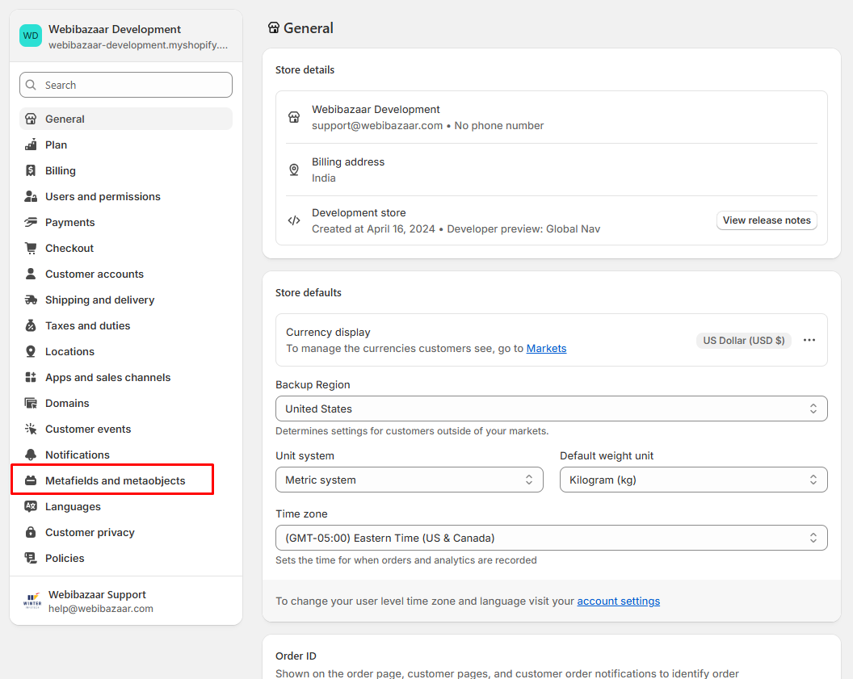This screenshot has height=679, width=853.
Task: Click the Customer privacy lock icon
Action: point(31,532)
